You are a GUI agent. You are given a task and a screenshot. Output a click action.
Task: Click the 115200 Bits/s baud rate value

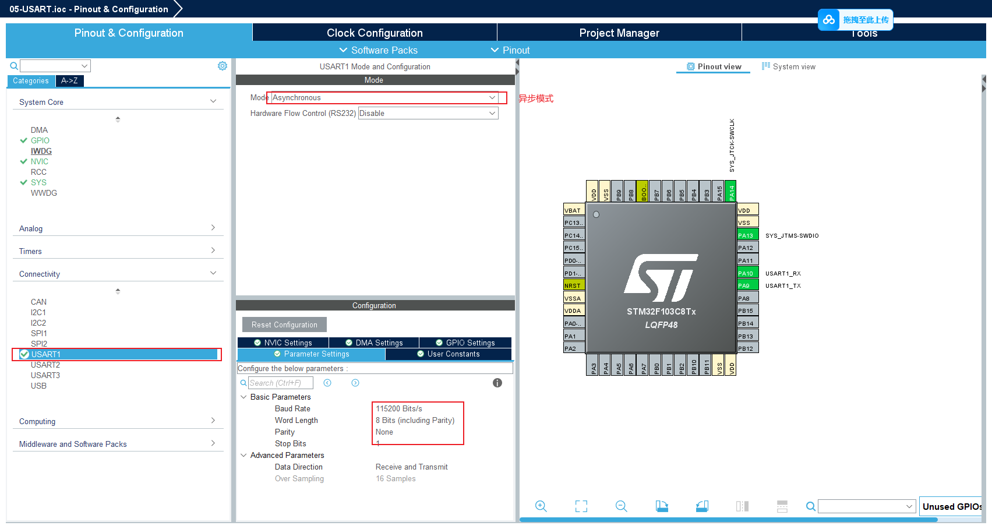399,408
